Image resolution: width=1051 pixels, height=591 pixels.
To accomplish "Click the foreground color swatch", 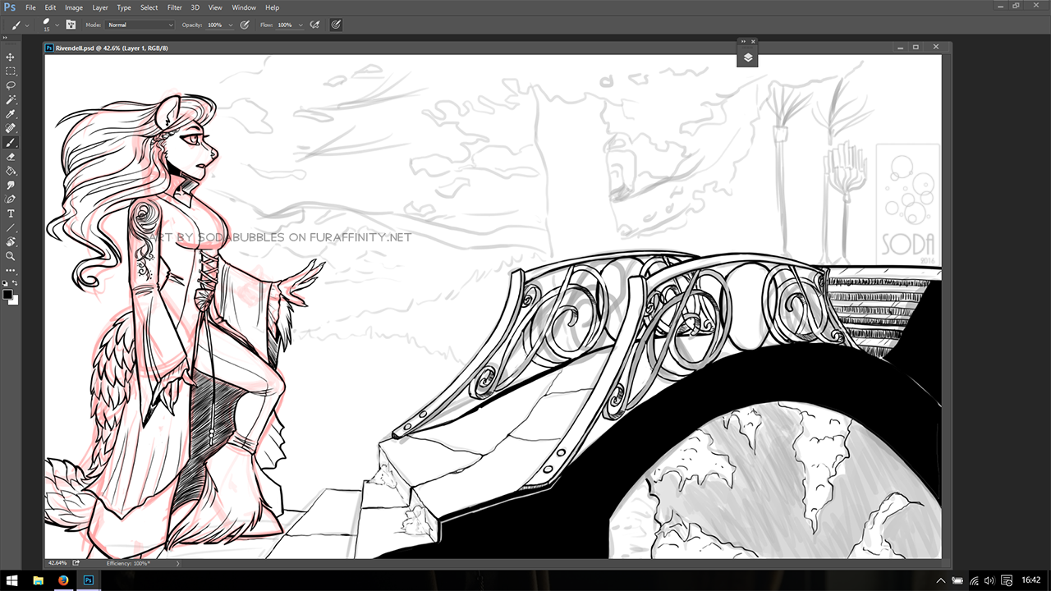I will click(7, 294).
